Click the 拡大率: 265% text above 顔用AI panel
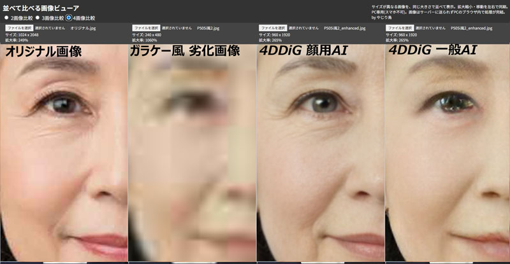Viewport: 510px width, 264px height. 270,40
